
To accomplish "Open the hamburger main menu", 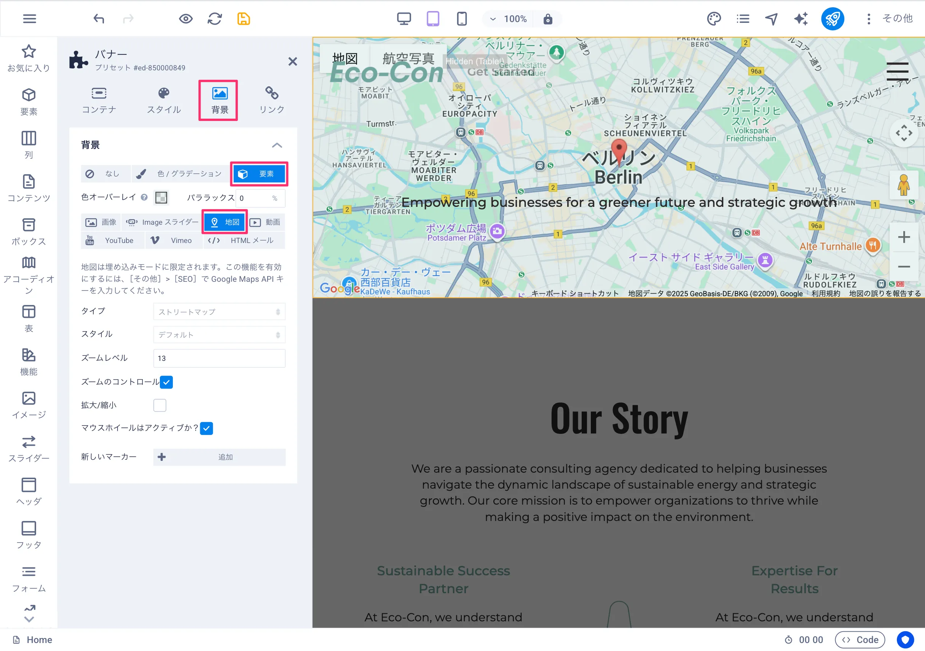I will pyautogui.click(x=29, y=19).
